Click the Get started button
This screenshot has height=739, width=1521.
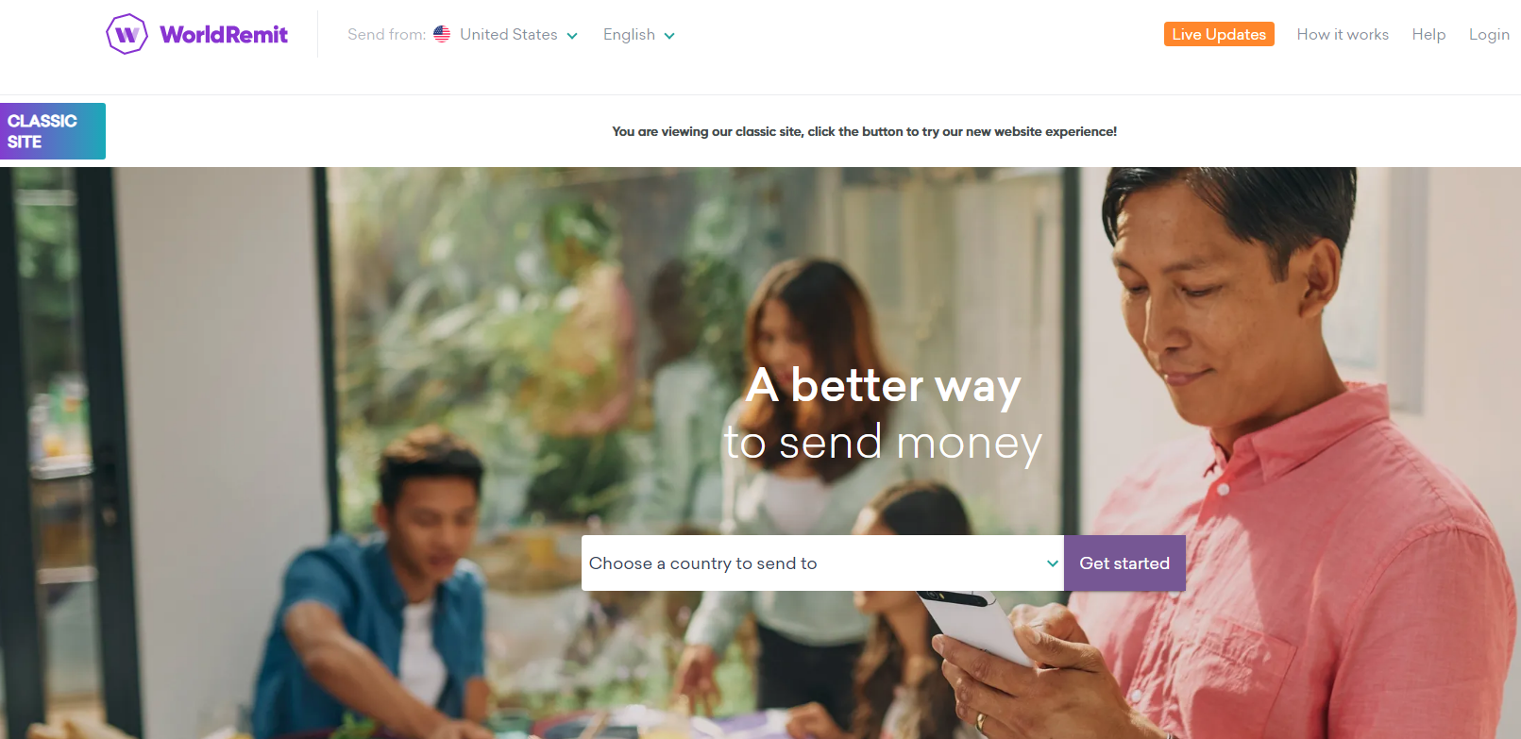click(1124, 563)
